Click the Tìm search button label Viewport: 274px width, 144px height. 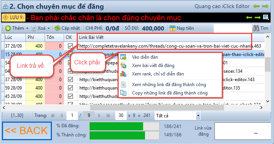click(x=264, y=28)
